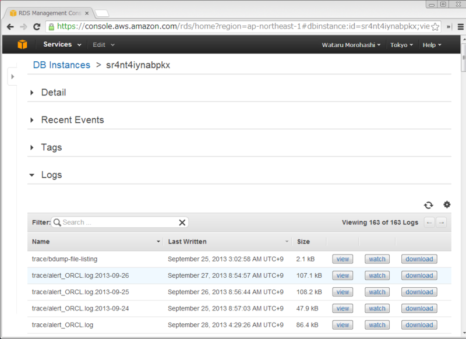Image resolution: width=466 pixels, height=339 pixels.
Task: Go back with browser back arrow
Action: click(10, 27)
